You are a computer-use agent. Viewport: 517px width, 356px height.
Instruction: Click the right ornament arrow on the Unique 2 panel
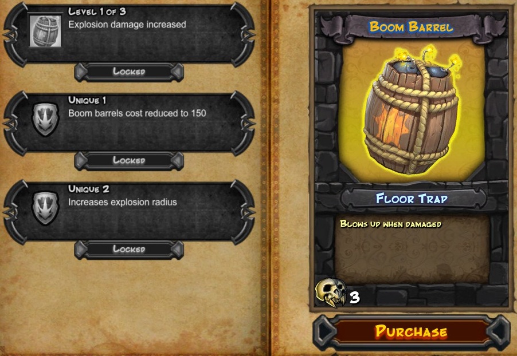(x=248, y=212)
